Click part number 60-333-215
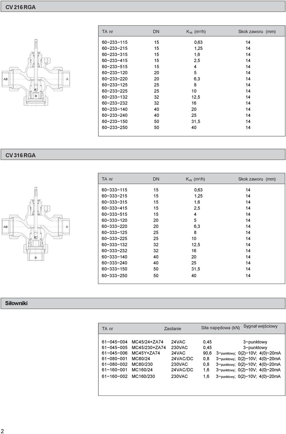 (114, 196)
